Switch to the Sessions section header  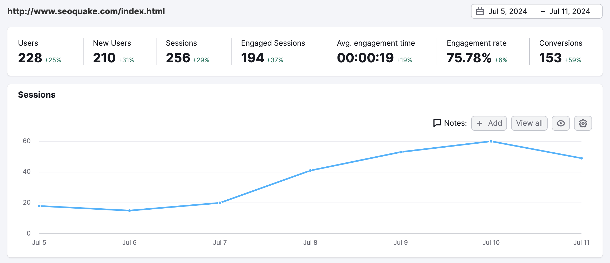(x=37, y=95)
